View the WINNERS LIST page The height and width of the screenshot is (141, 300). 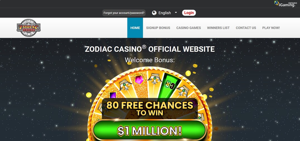[218, 28]
